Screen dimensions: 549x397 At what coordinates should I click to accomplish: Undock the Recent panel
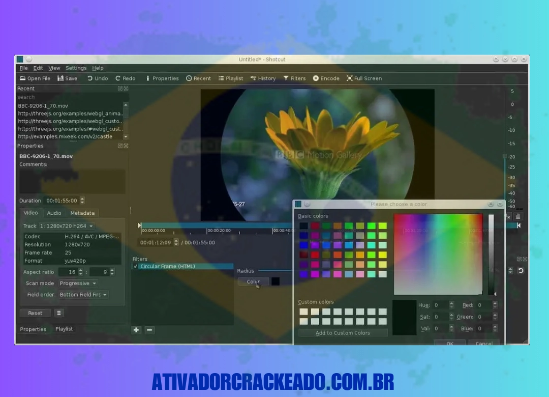pos(120,89)
